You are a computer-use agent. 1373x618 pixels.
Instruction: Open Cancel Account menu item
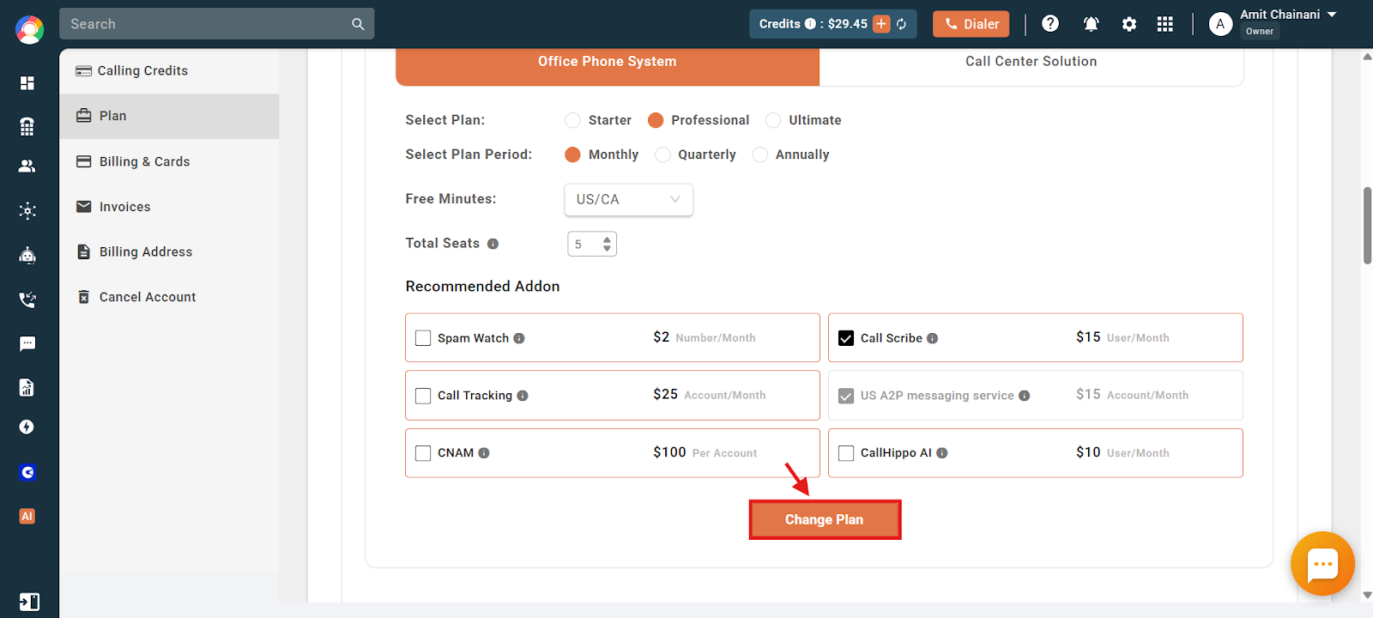pyautogui.click(x=169, y=297)
